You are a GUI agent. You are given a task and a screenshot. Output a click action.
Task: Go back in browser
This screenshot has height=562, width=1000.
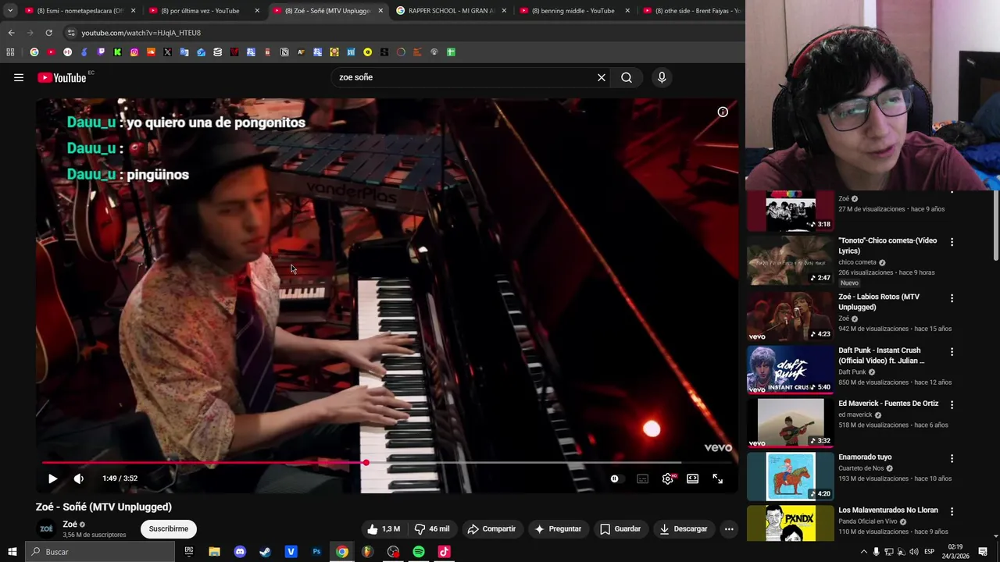[x=11, y=33]
